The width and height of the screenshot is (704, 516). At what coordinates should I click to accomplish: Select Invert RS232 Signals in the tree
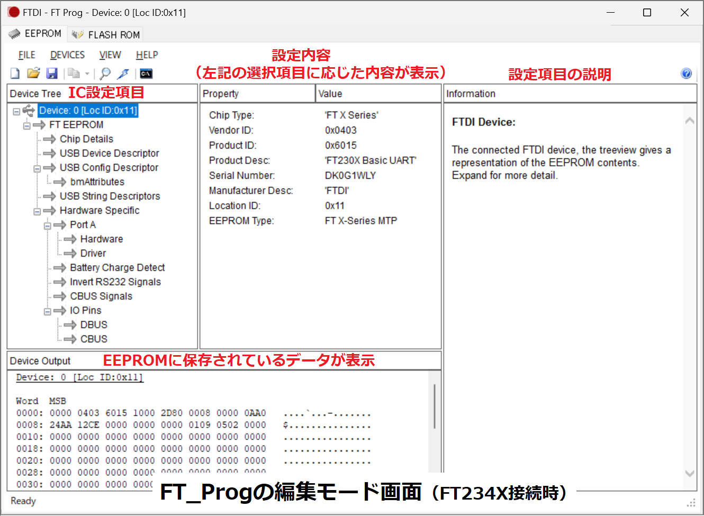(115, 282)
